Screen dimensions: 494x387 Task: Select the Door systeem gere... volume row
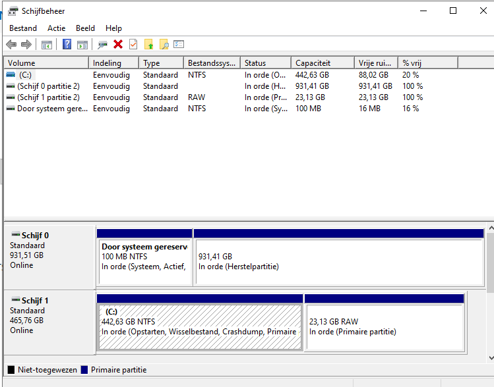point(232,109)
